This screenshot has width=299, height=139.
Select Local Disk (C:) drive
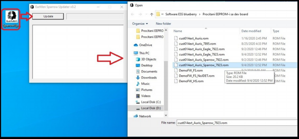coord(151,102)
